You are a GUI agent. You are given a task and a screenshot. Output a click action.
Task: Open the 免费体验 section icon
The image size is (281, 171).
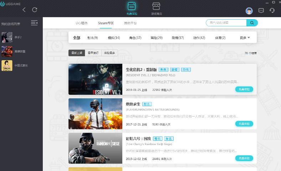pyautogui.click(x=132, y=6)
